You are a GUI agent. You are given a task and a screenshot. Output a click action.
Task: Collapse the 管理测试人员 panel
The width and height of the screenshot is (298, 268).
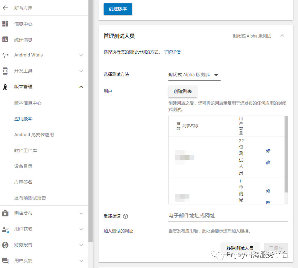coord(282,36)
